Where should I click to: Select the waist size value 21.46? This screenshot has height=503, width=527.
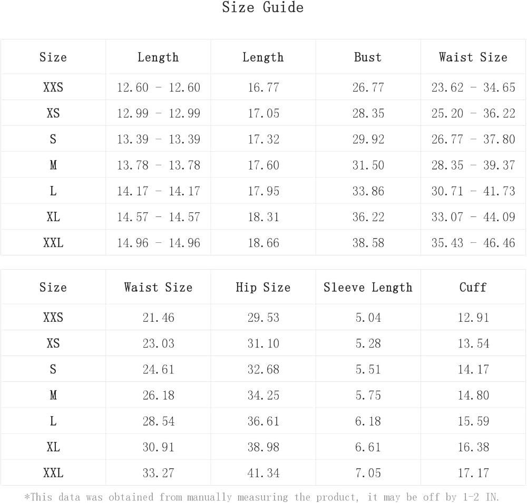[158, 318]
